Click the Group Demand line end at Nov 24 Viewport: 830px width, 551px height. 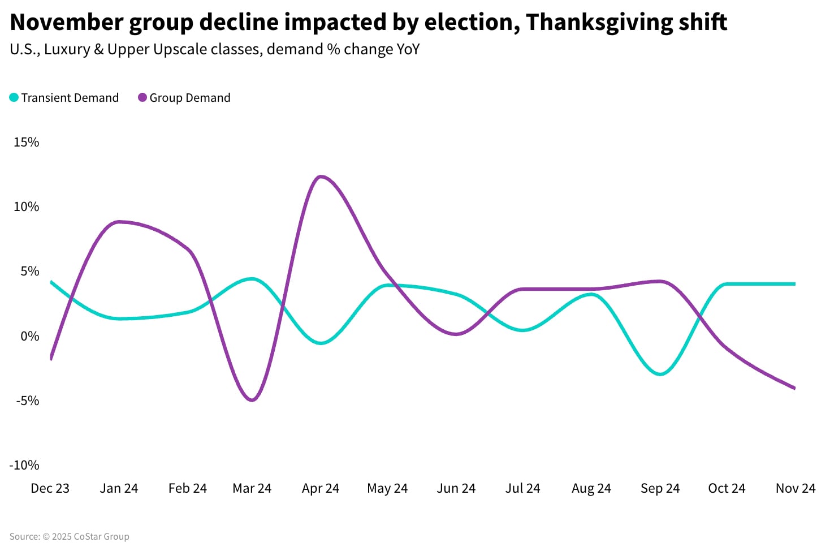794,388
